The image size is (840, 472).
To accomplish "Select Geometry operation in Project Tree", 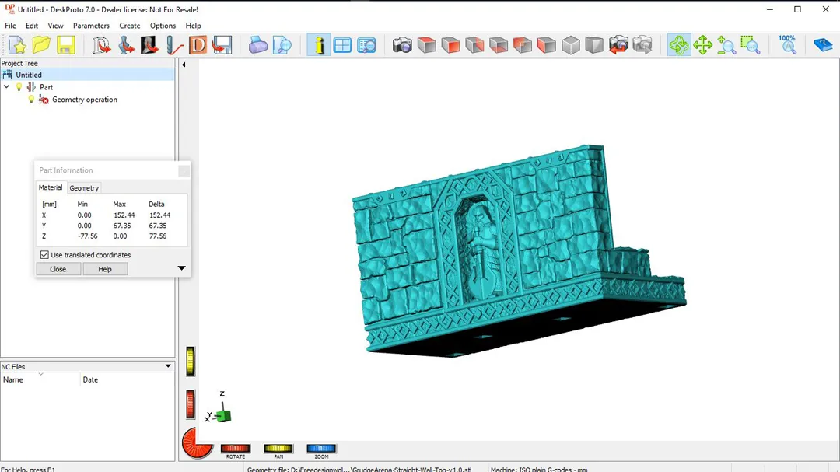I will (x=85, y=100).
